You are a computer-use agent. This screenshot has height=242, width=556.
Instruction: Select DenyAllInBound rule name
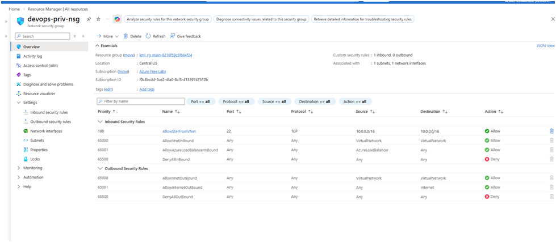tap(176, 159)
